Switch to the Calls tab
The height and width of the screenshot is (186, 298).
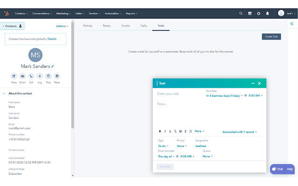(x=143, y=26)
